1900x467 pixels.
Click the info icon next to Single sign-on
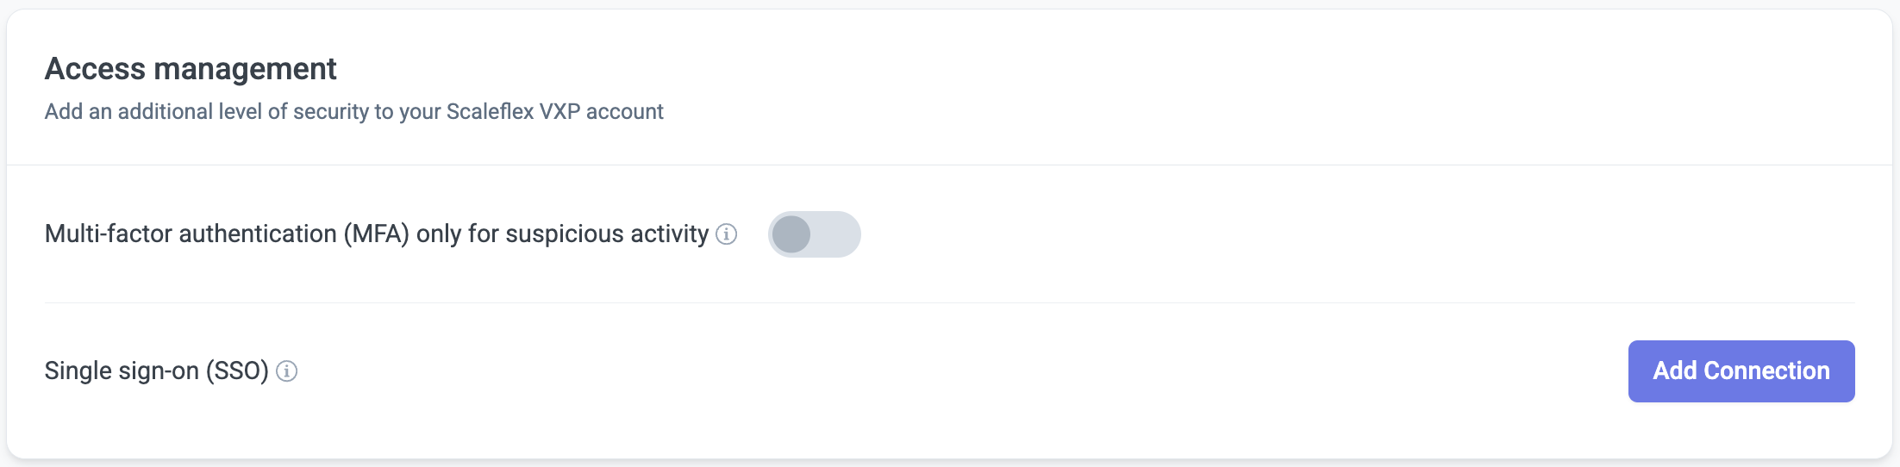pos(287,371)
